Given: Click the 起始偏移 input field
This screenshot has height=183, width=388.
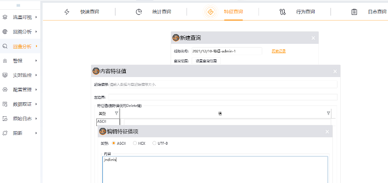Looking at the screenshot, I should click(223, 84).
